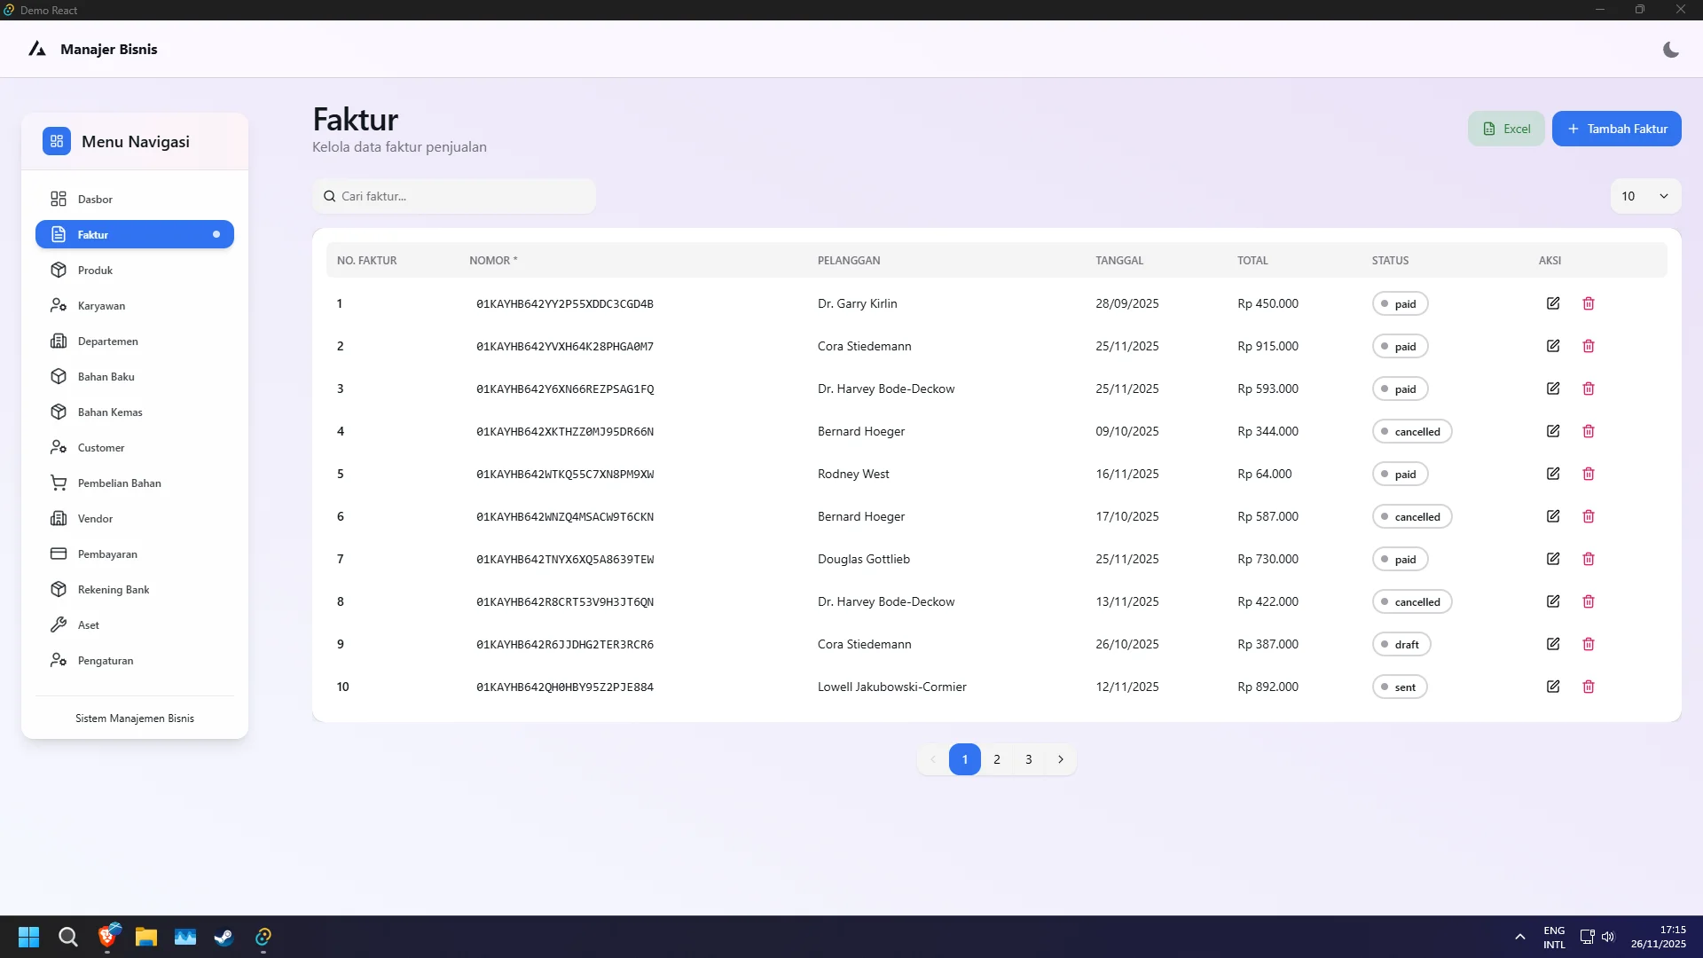Open the Pengaturan settings menu item
Viewport: 1703px width, 958px height.
pyautogui.click(x=105, y=661)
